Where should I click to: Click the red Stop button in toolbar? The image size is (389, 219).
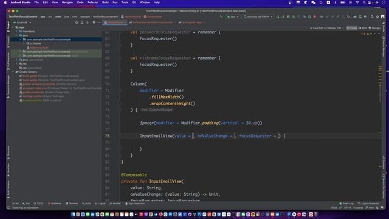click(x=315, y=16)
